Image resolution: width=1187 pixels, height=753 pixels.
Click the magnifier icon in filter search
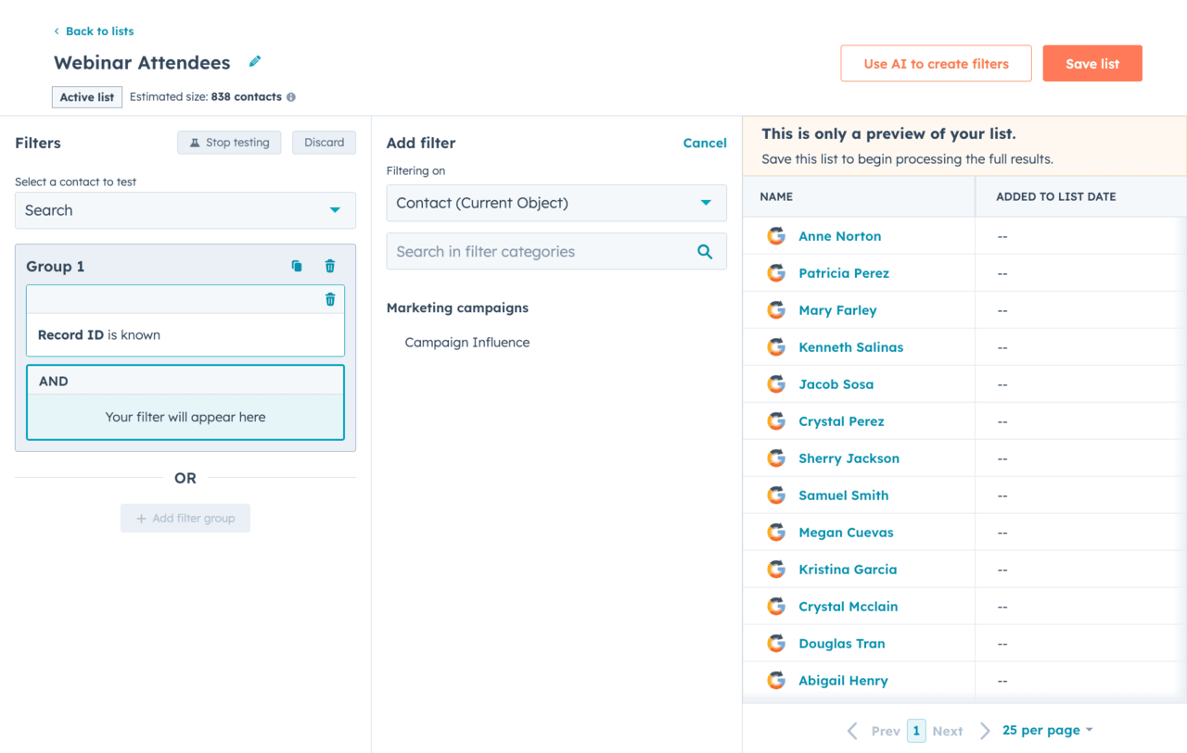(705, 252)
